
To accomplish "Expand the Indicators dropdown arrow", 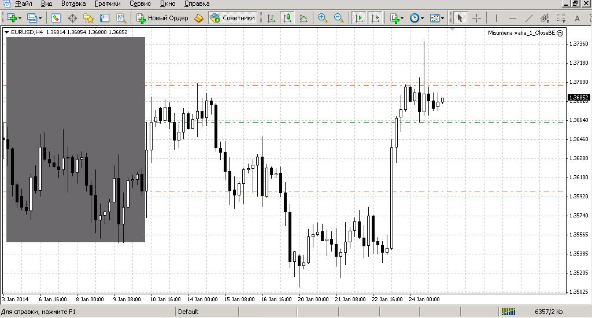I will pyautogui.click(x=402, y=18).
